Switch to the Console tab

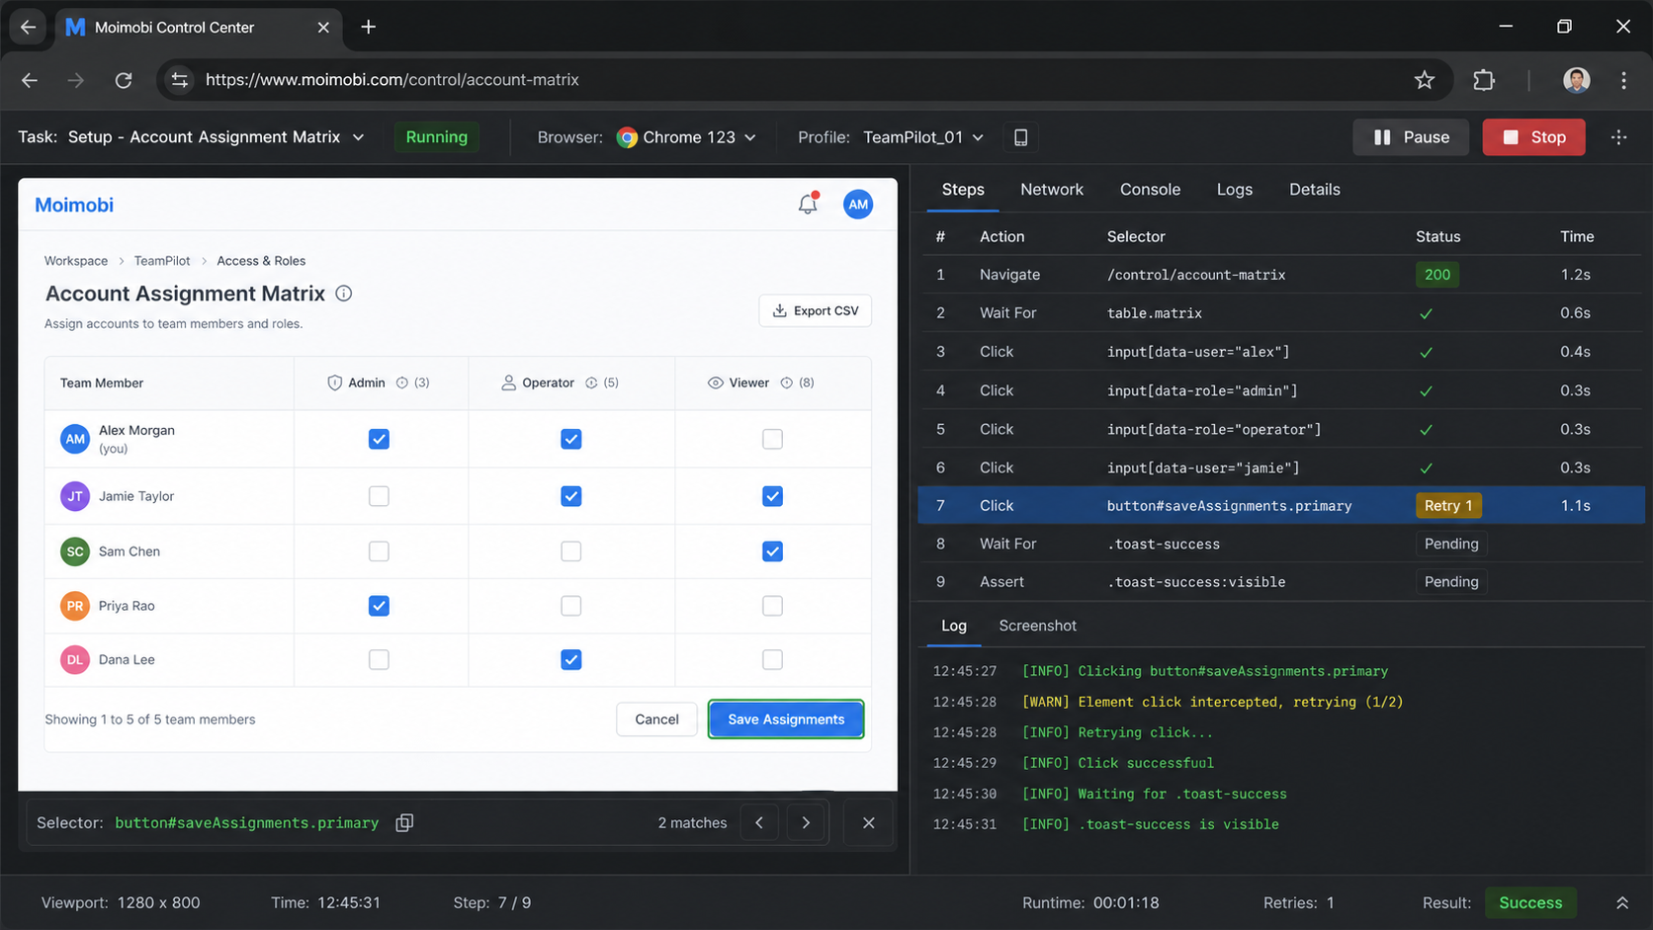pos(1150,190)
